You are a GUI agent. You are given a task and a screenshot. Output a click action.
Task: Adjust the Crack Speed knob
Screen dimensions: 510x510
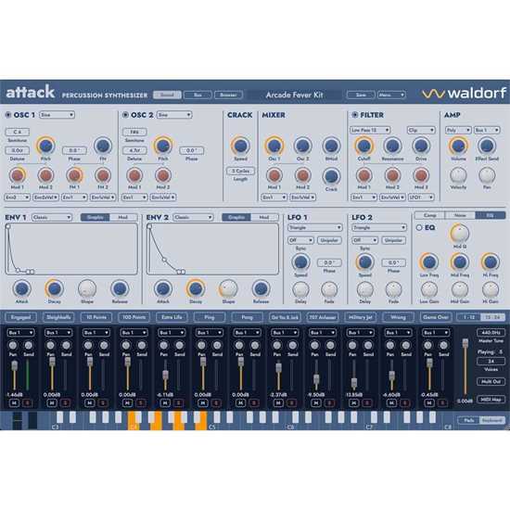240,146
